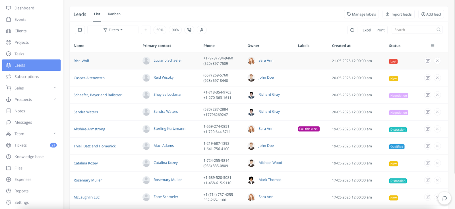Toggle column visibility icon in toolbar
455x209 pixels.
click(80, 30)
